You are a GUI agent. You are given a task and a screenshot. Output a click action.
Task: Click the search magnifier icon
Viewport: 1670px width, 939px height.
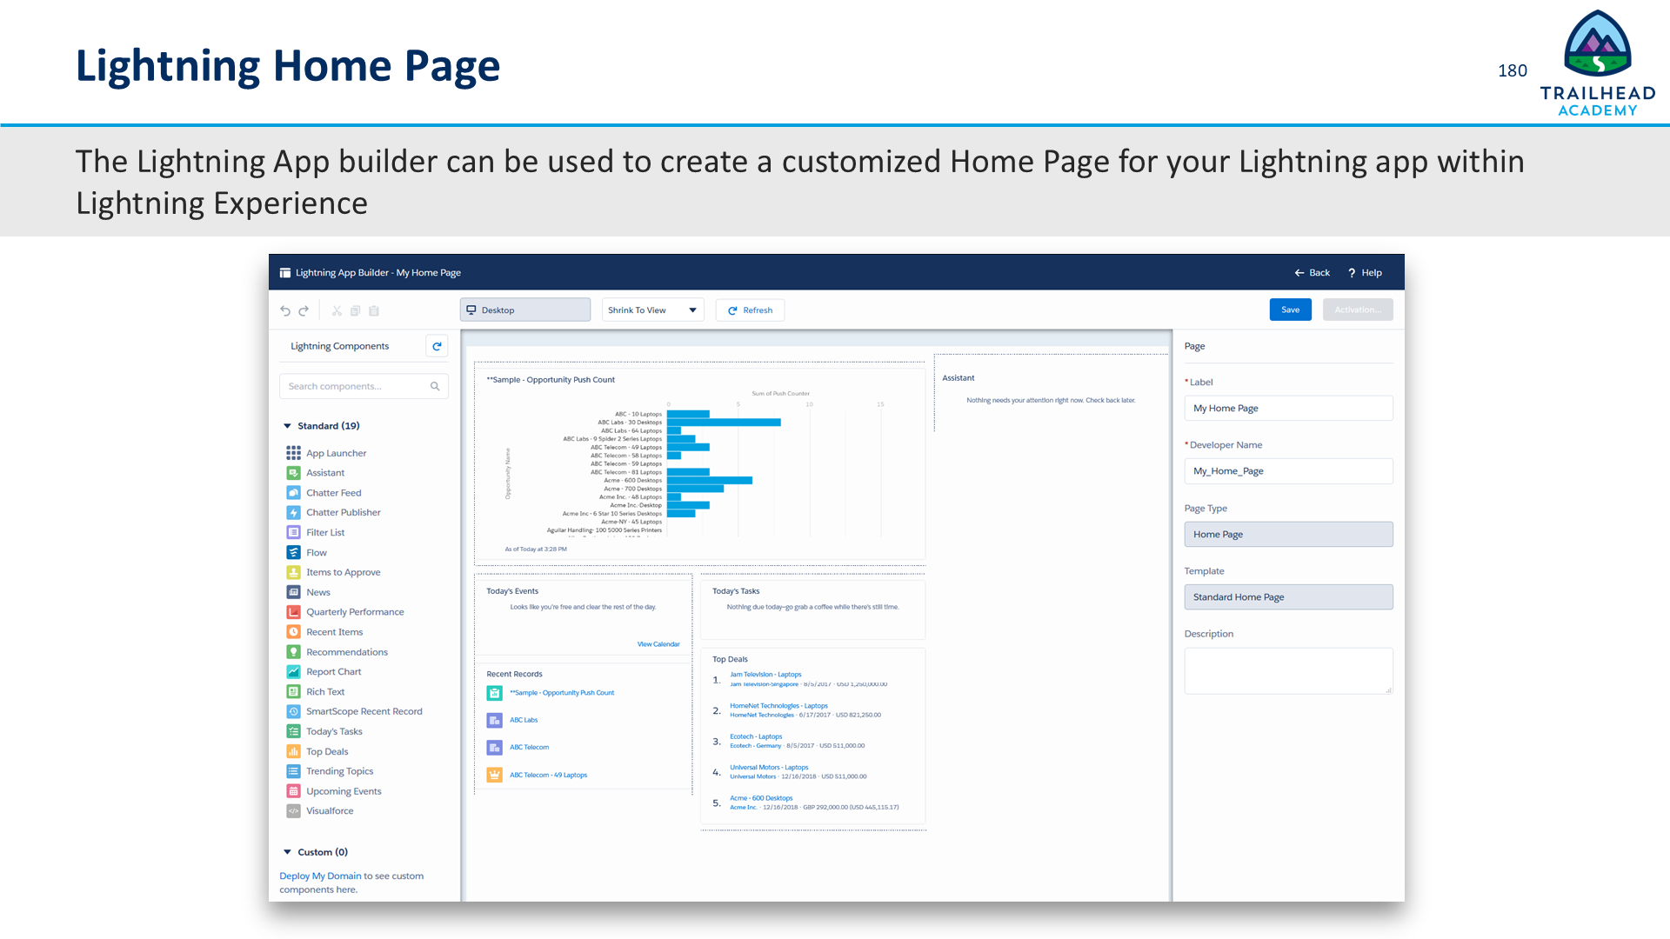tap(435, 386)
